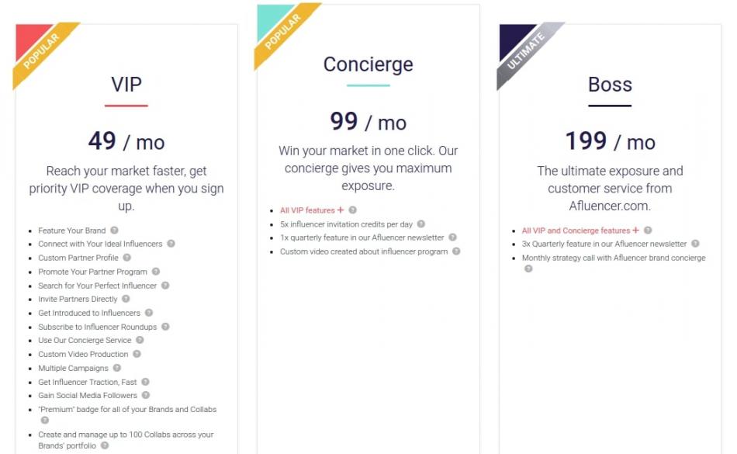Open help for Gain Social Media Followers
Screen dimensions: 737x454
tap(145, 395)
